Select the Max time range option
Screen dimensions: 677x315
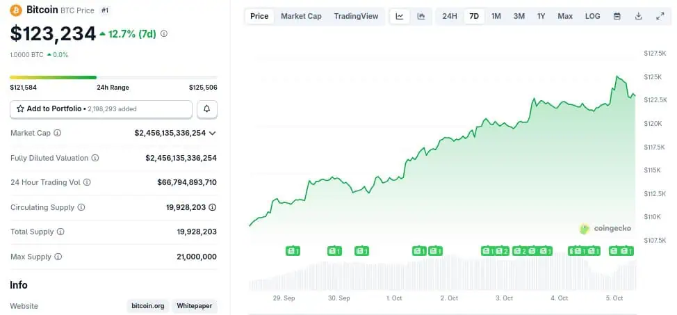point(565,16)
